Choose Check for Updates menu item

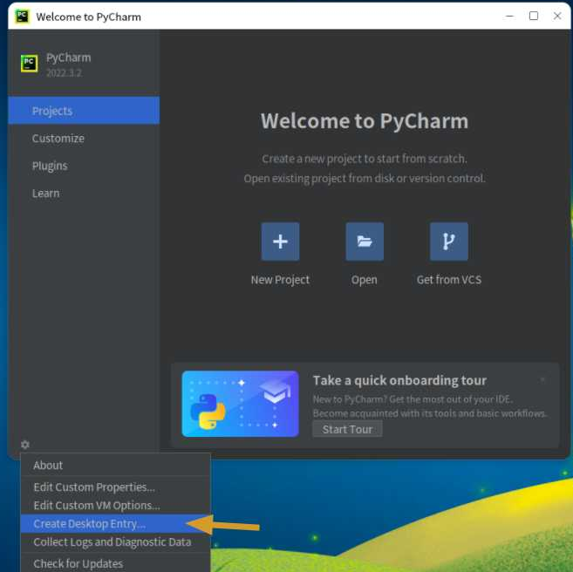coord(115,563)
